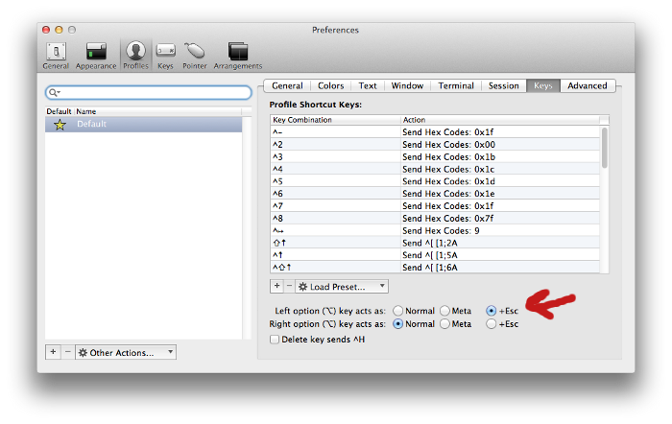
Task: Add a shortcut key with the plus button
Action: click(x=276, y=286)
